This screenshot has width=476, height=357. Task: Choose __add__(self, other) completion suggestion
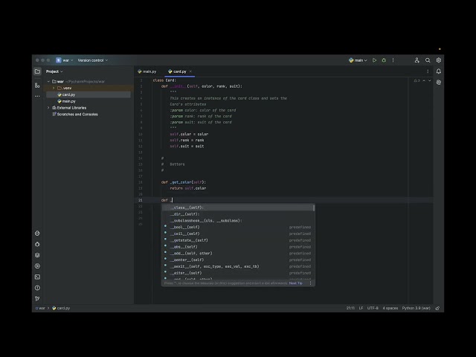237,254
